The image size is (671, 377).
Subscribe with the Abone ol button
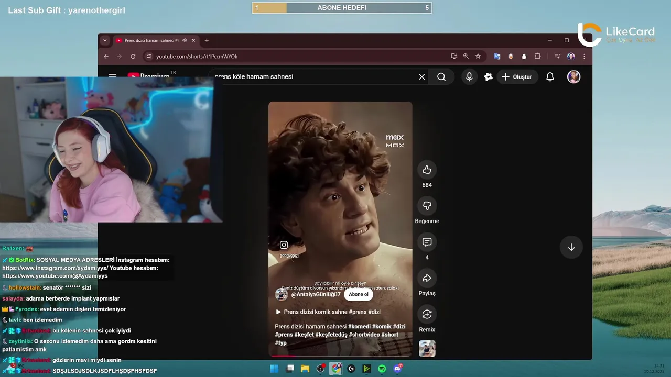(x=359, y=294)
